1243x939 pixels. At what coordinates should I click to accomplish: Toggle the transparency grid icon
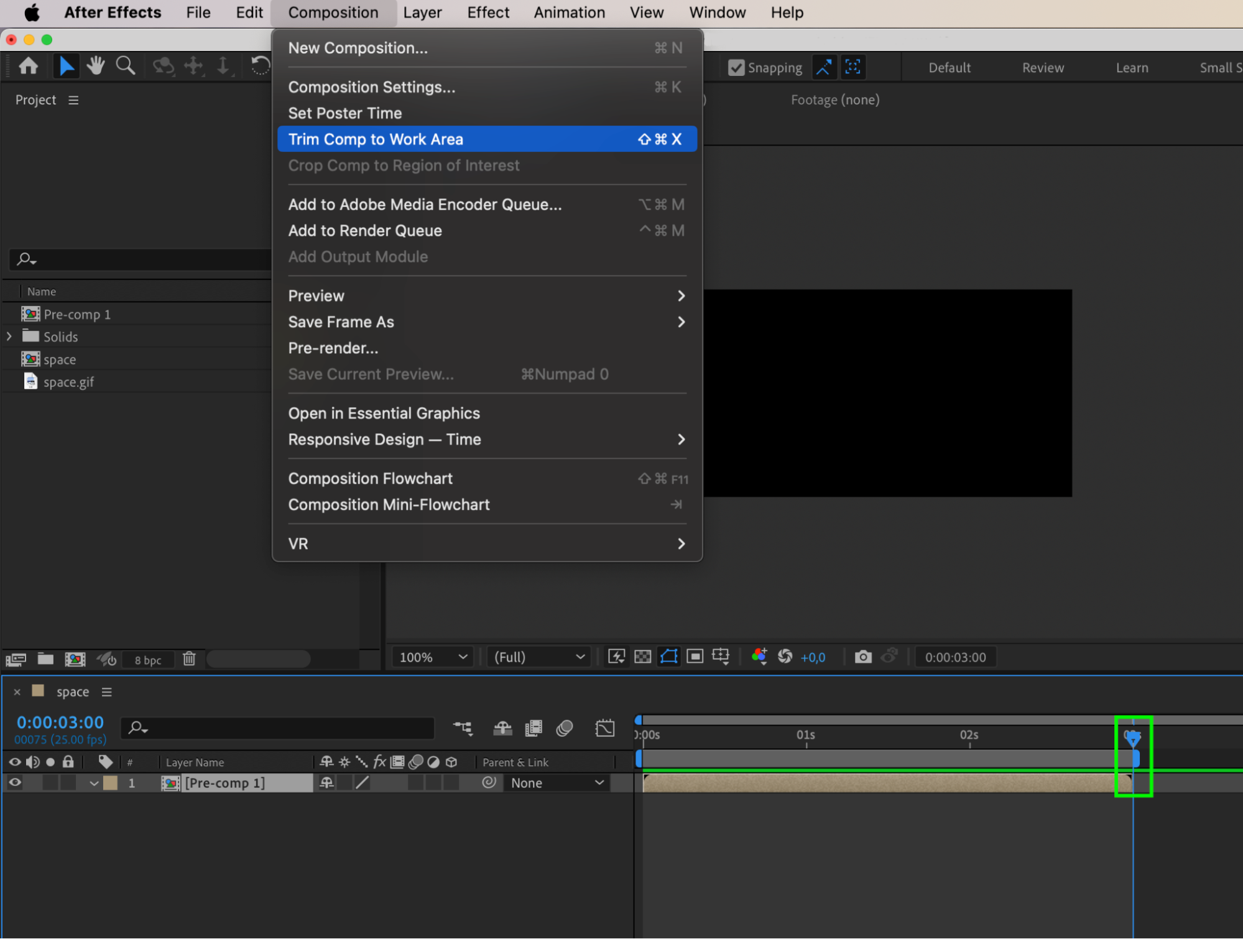(642, 657)
